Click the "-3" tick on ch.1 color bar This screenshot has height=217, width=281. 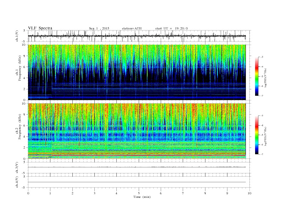261,57
